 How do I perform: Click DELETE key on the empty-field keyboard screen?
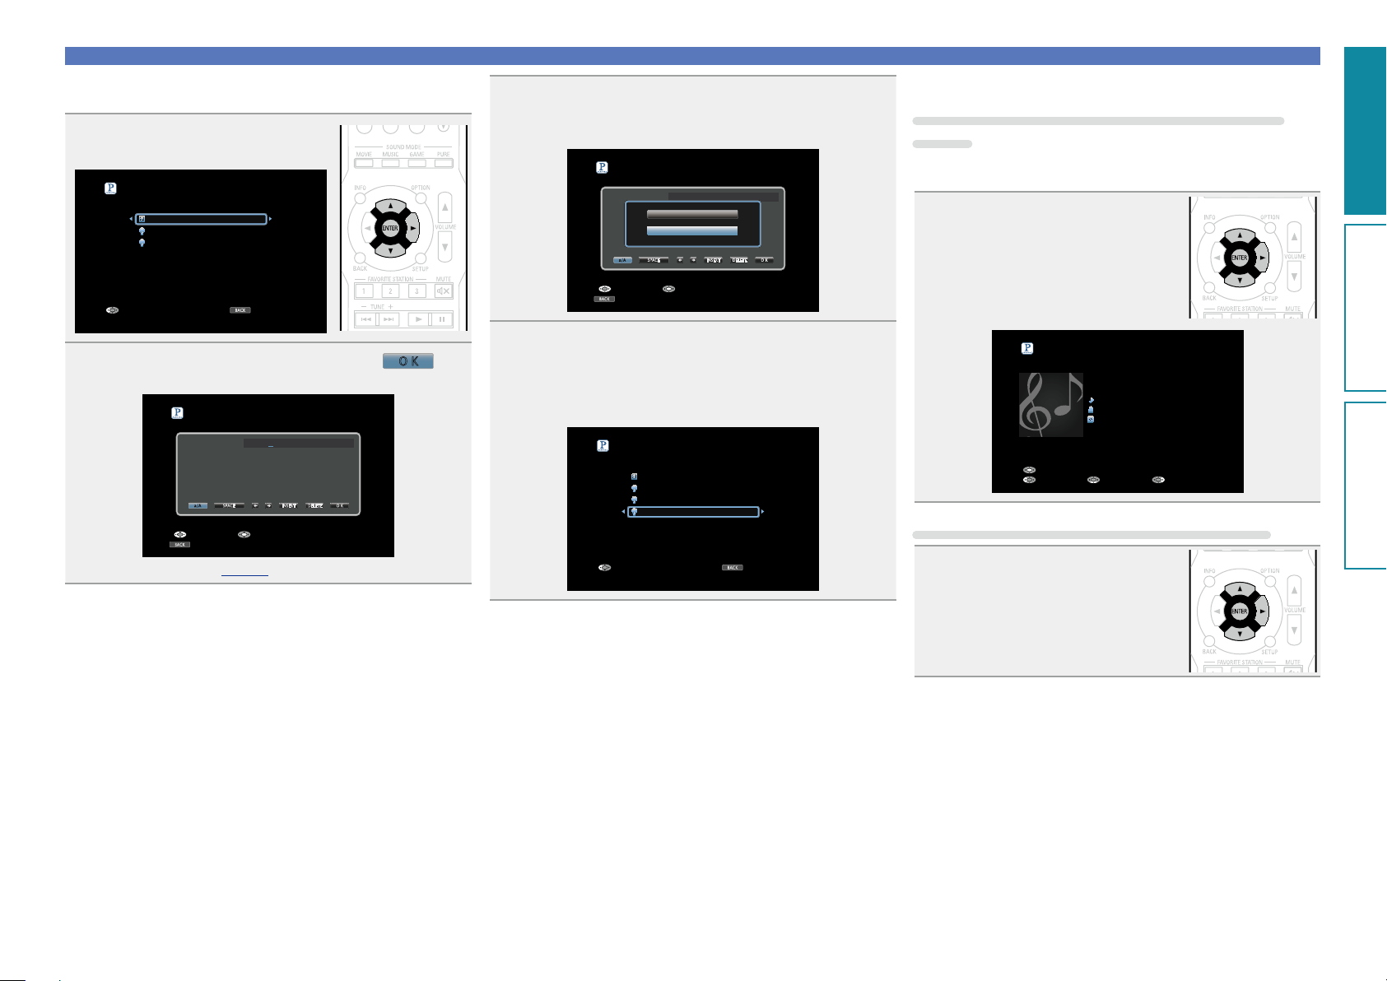pyautogui.click(x=314, y=505)
